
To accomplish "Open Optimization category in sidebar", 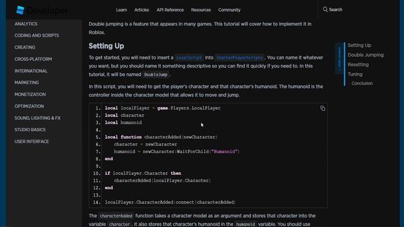I will coord(29,107).
